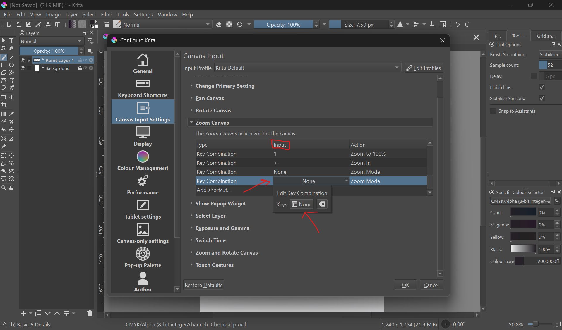Click the Edit Profiles button

click(424, 68)
